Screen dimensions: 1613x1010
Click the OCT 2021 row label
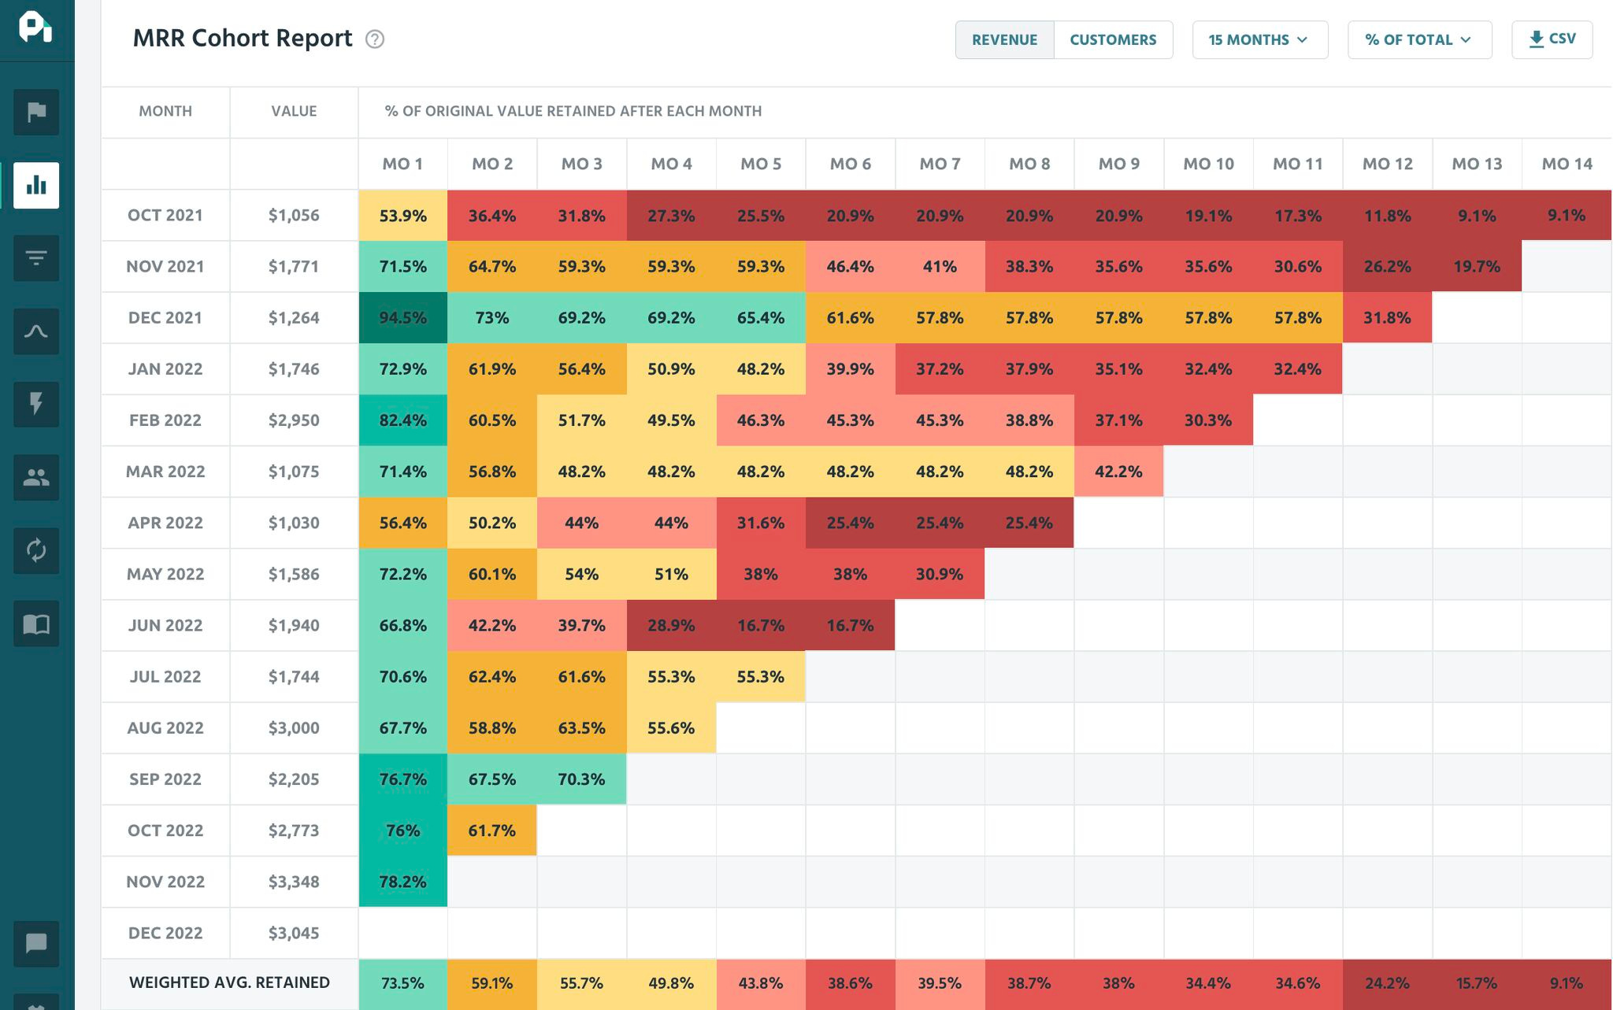tap(165, 215)
